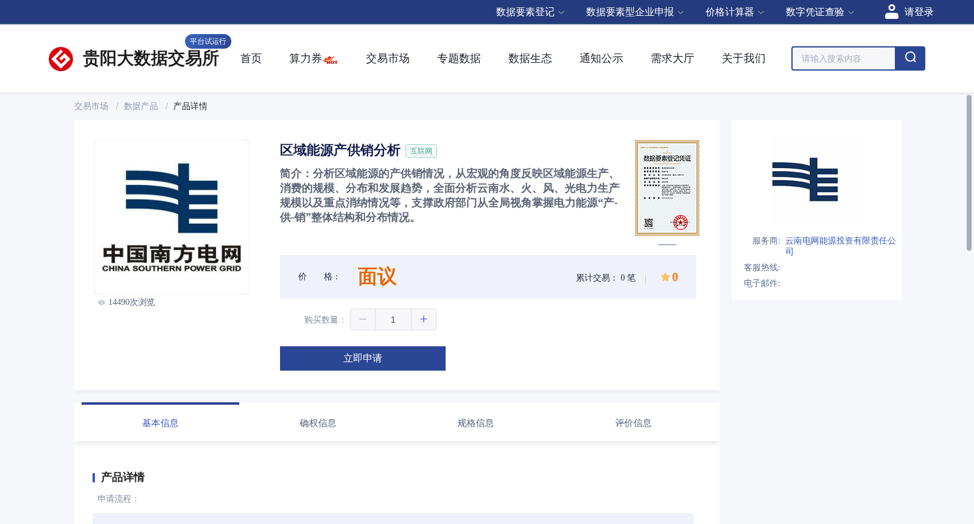Increase purchase quantity with plus button

(x=424, y=320)
